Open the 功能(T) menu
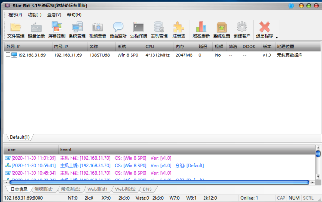Screen dimensions: 322x202 [35, 15]
